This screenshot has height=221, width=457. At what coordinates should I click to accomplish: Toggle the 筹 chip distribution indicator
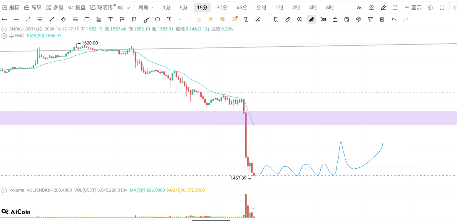pyautogui.click(x=222, y=20)
